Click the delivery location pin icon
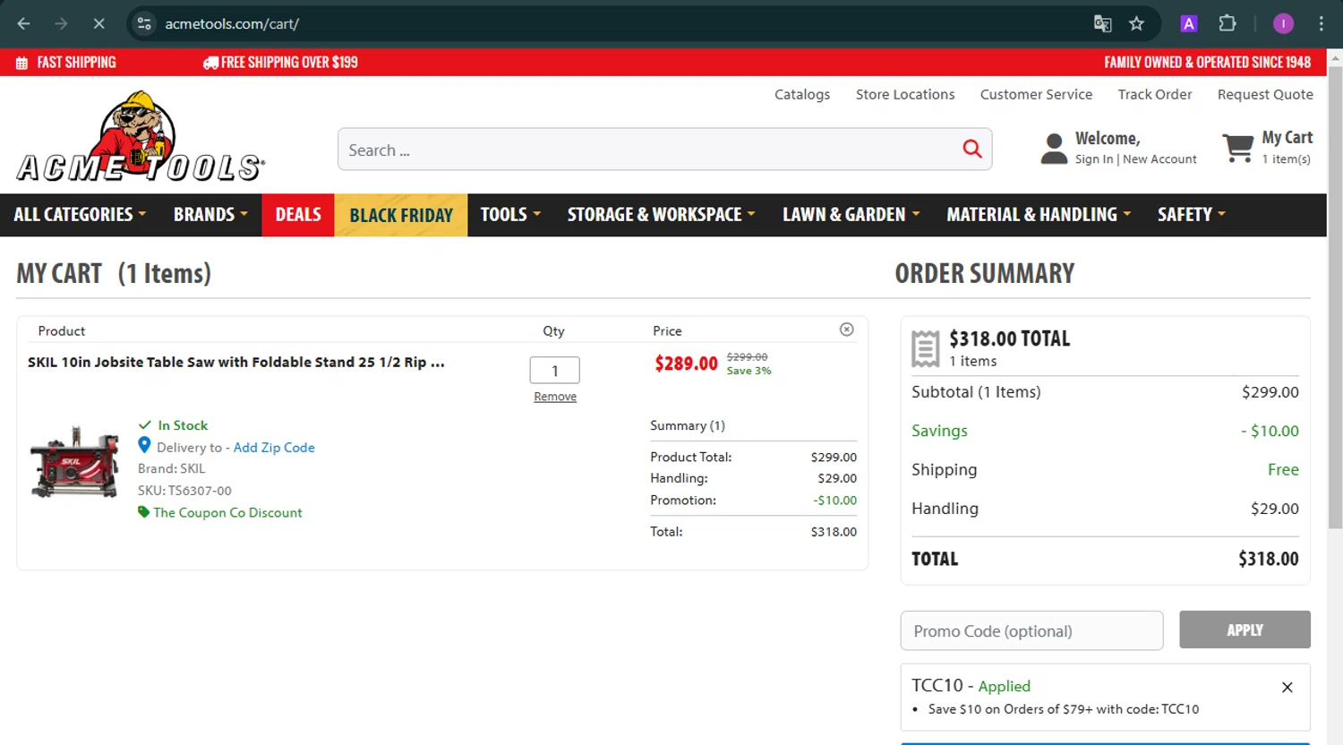The height and width of the screenshot is (745, 1343). click(144, 445)
